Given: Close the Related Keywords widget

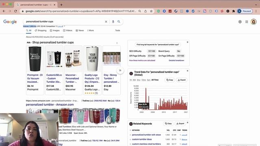Looking at the screenshot, I should click(187, 122).
